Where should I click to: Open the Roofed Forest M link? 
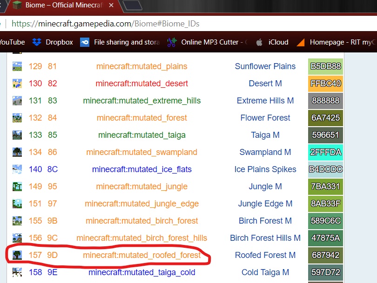click(265, 255)
